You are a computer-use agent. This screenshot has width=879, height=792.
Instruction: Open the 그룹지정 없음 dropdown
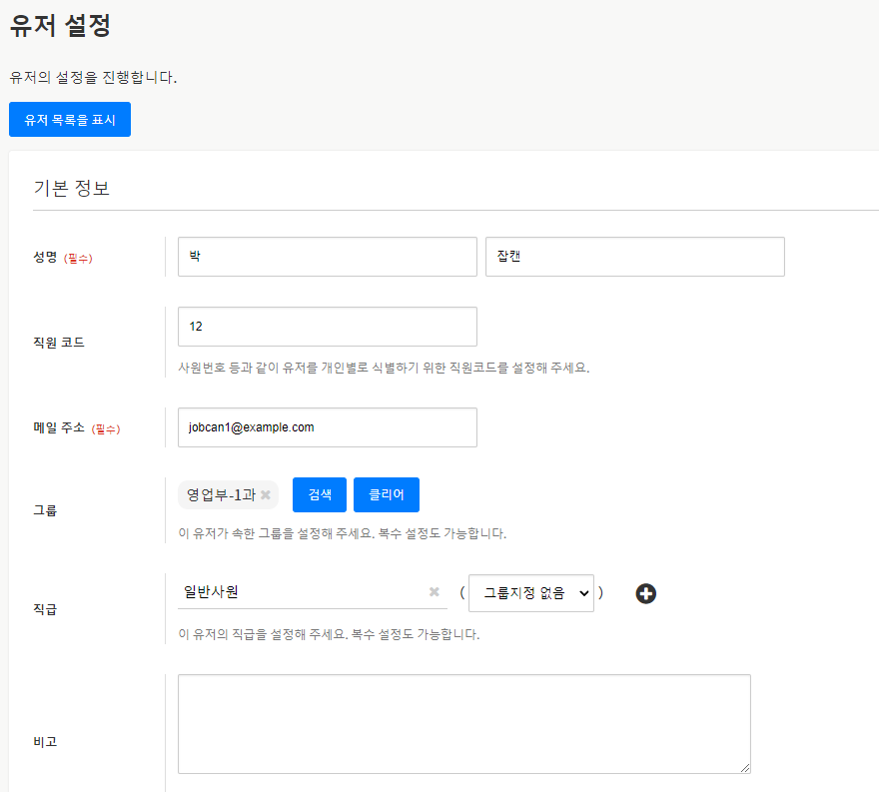tap(530, 593)
